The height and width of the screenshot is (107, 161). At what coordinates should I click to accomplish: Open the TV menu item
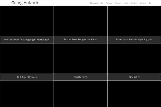pyautogui.click(x=102, y=3)
